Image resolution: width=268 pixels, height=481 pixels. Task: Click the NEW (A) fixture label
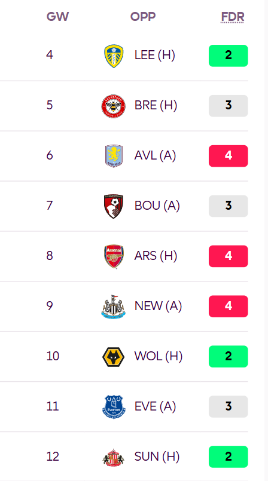click(158, 306)
